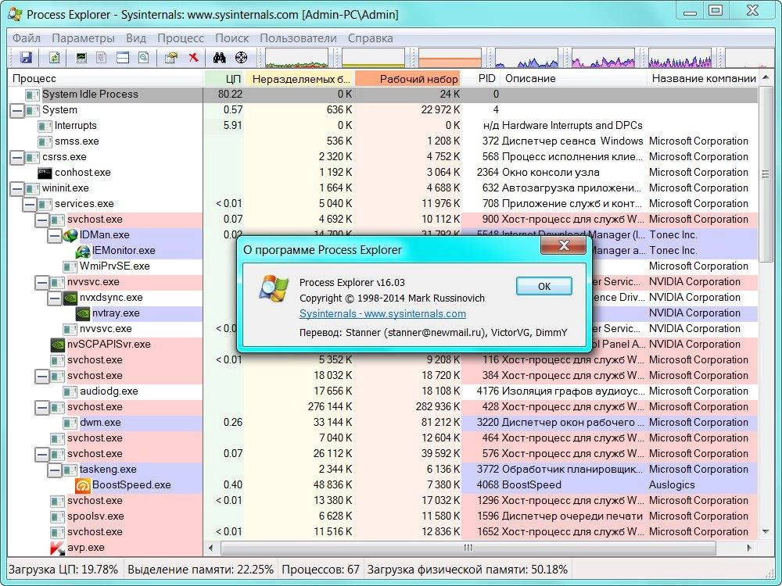Click the DLL/handles view toolbar icon
The height and width of the screenshot is (586, 782).
144,58
